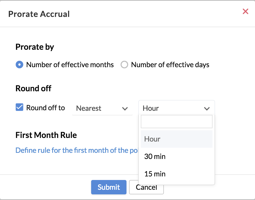Click the Round off to label text

click(46, 108)
